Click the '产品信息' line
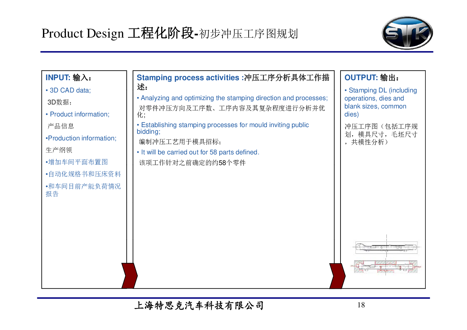Image resolution: width=467 pixels, height=330 pixels. point(61,126)
